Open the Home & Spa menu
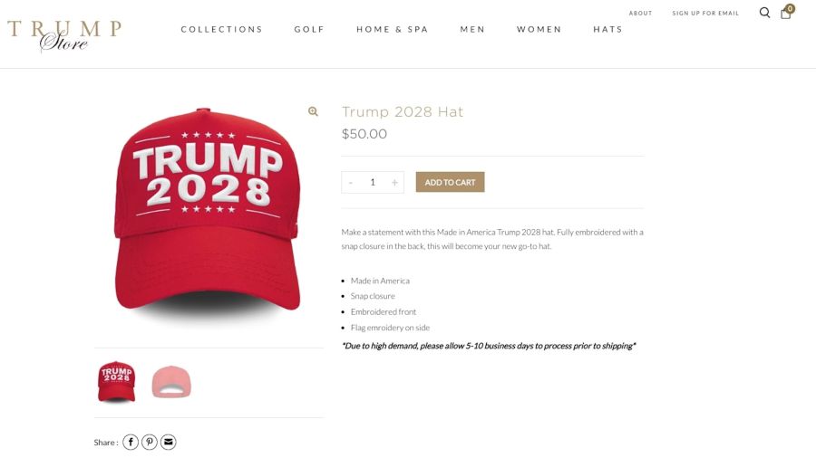The image size is (816, 458). point(393,29)
